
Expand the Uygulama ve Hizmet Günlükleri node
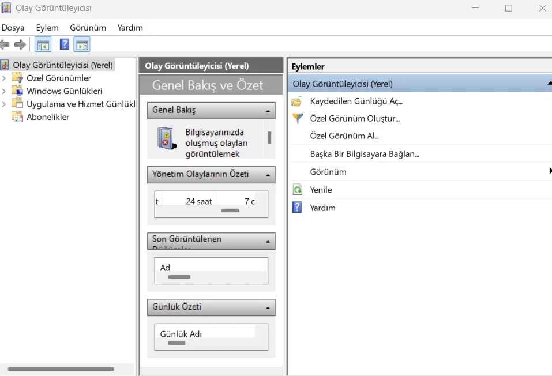[x=4, y=104]
